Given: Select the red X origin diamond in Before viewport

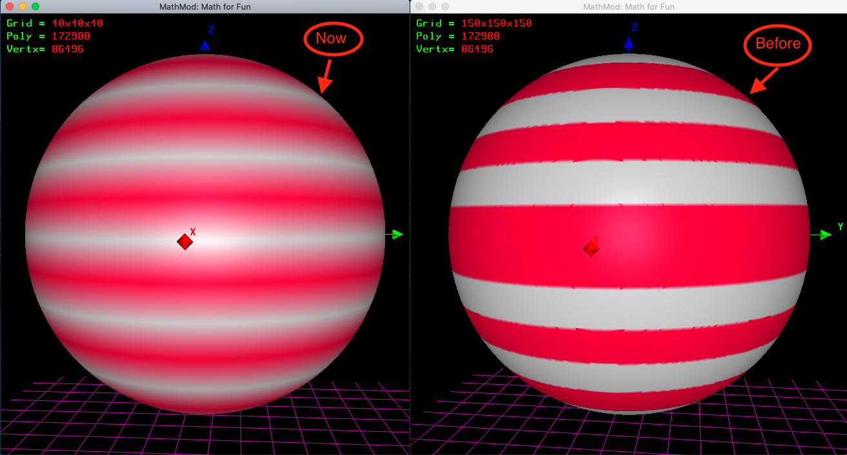Looking at the screenshot, I should [x=591, y=248].
